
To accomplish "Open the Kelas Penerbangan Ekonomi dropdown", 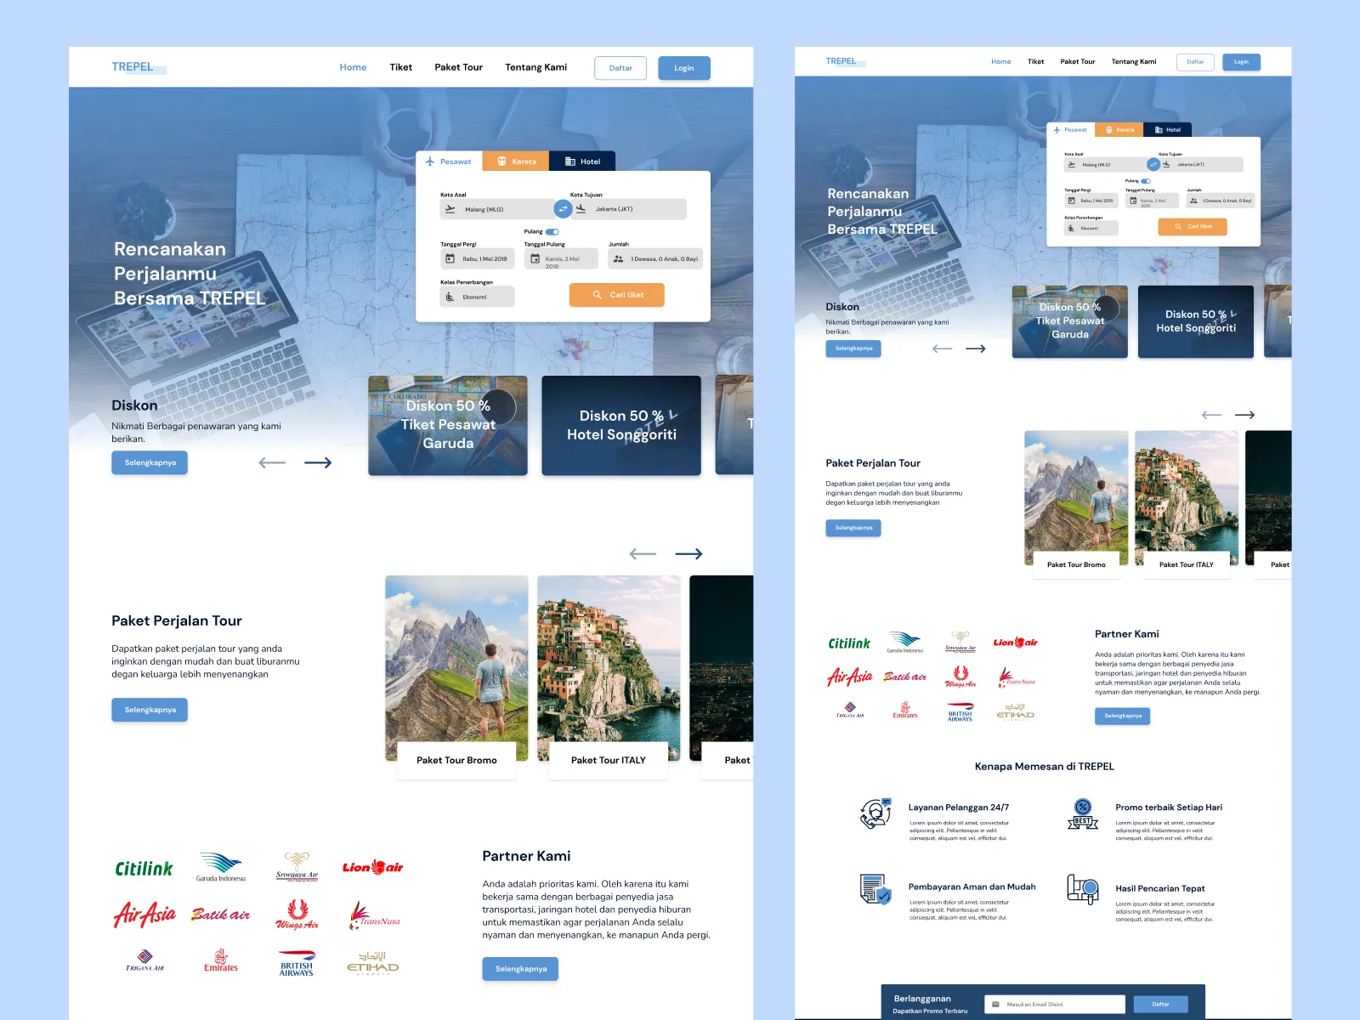I will (476, 296).
